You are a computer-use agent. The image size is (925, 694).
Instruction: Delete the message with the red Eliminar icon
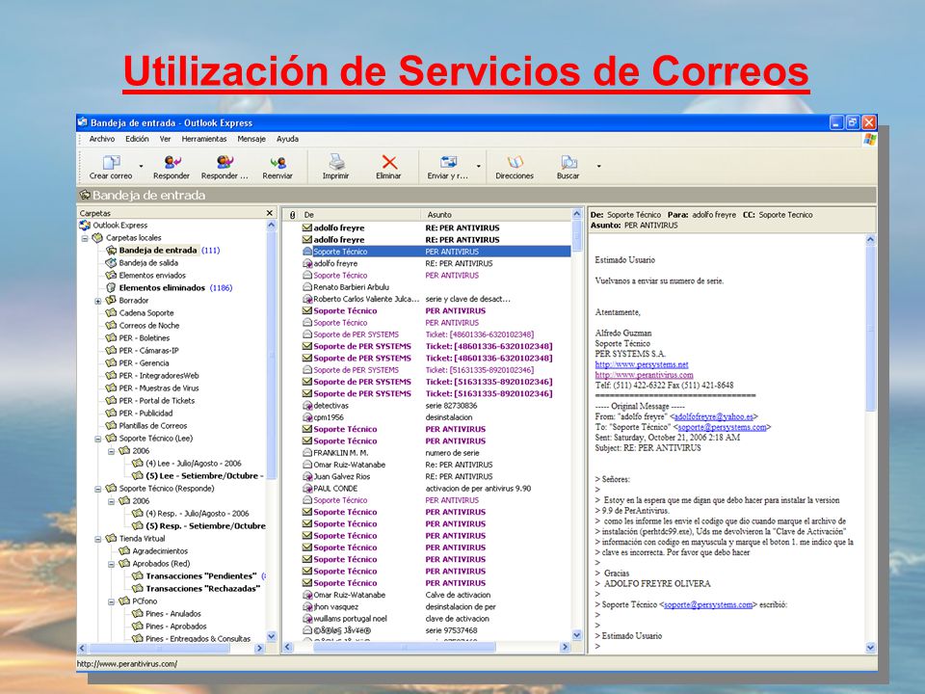click(x=388, y=162)
